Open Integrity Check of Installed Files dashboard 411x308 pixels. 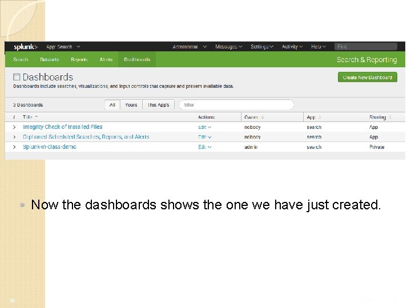pyautogui.click(x=62, y=127)
